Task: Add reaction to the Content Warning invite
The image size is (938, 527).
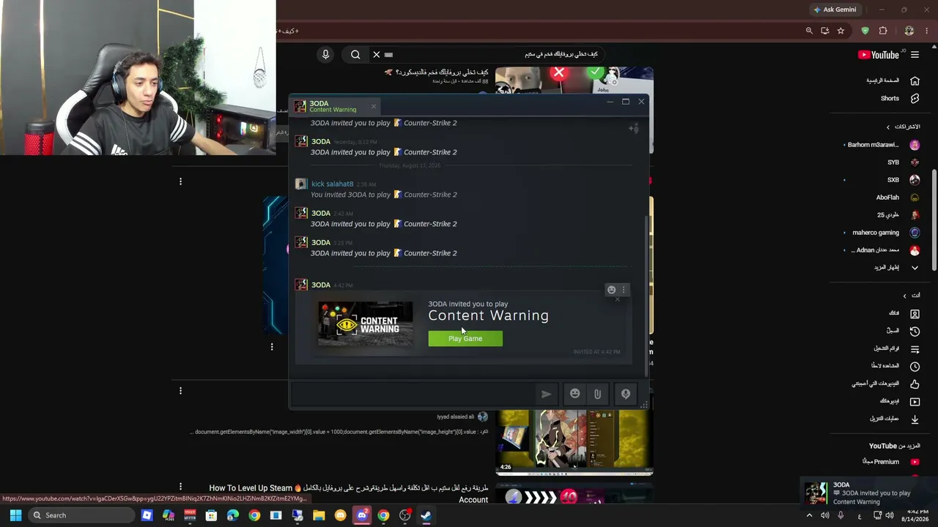Action: point(611,290)
